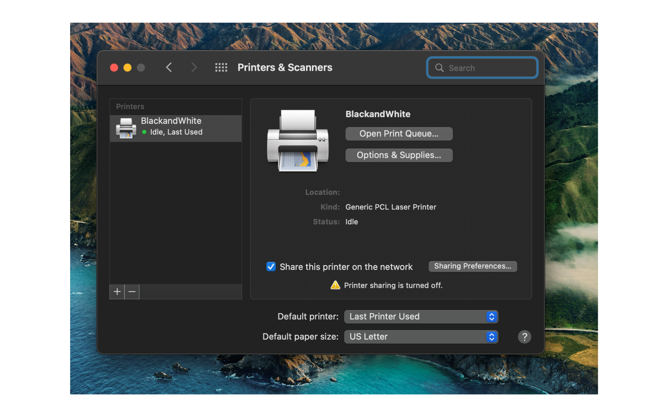Click the help question mark button
The height and width of the screenshot is (417, 668).
pyautogui.click(x=524, y=337)
